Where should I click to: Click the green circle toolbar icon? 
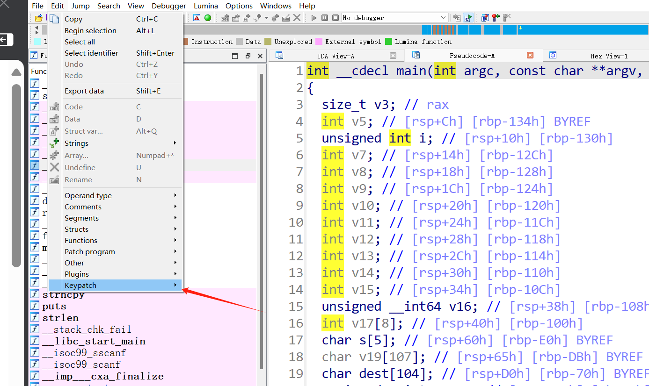point(208,18)
